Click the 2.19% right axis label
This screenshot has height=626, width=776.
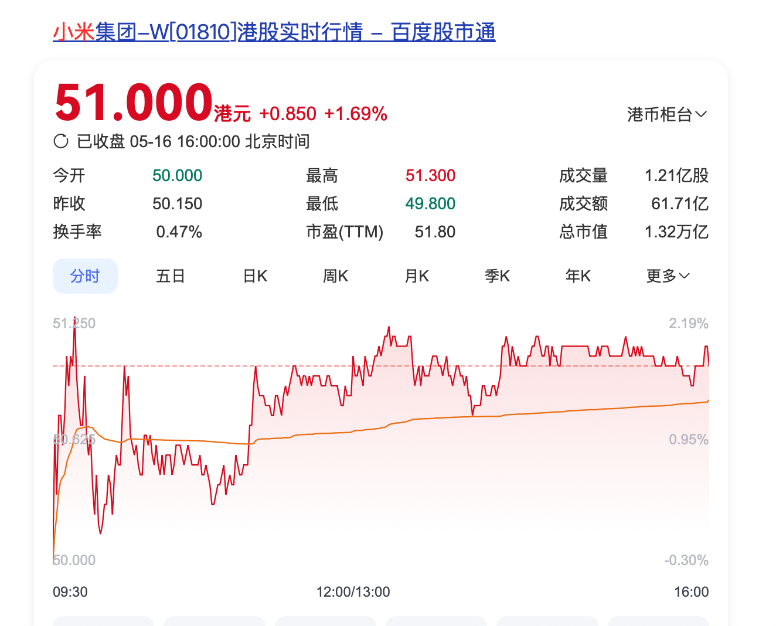[x=689, y=324]
